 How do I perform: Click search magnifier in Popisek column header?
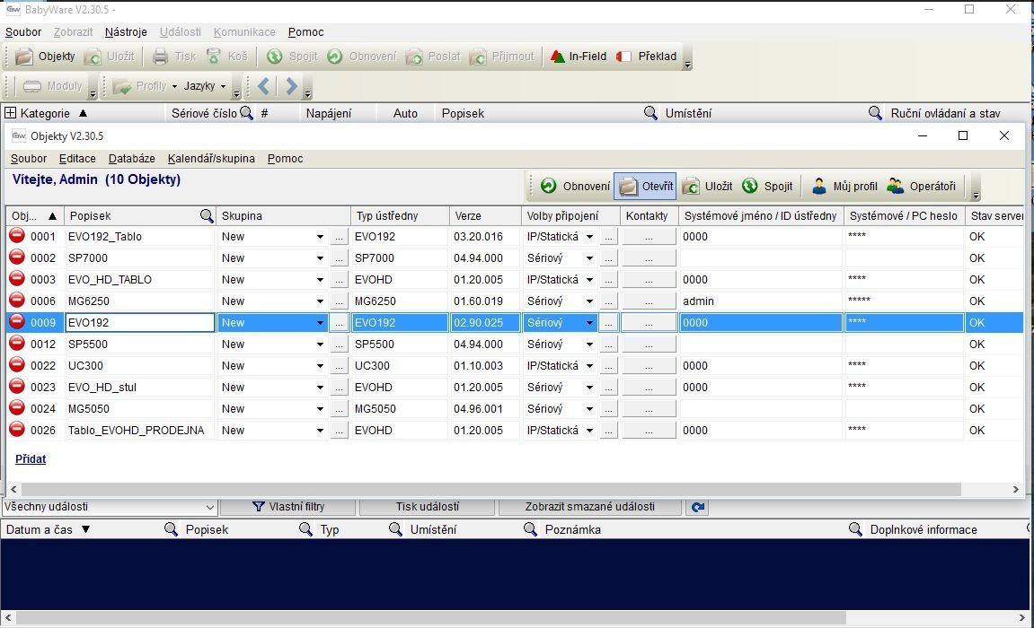coord(207,216)
